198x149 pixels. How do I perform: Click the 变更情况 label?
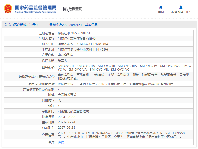(48, 135)
